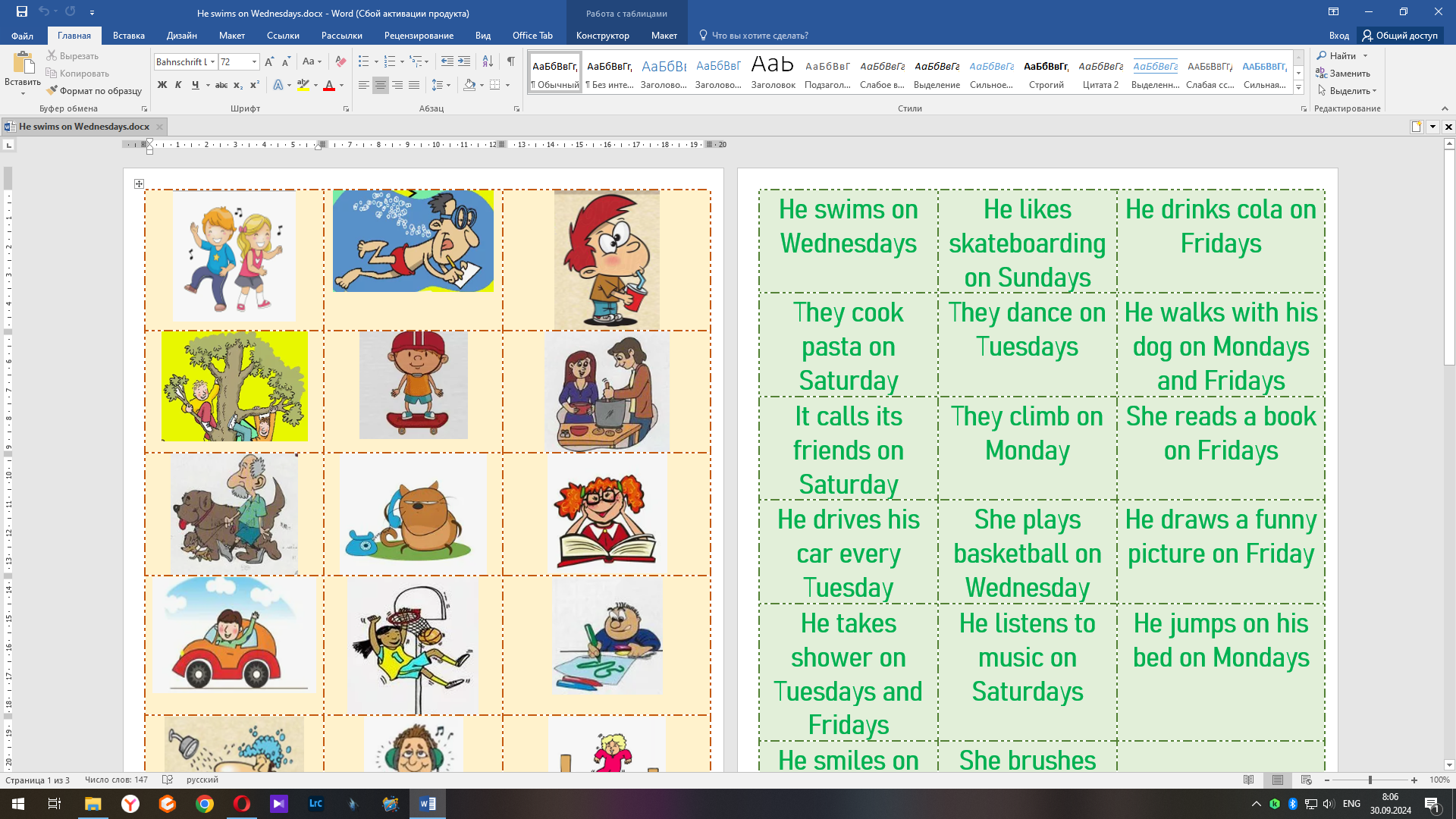Viewport: 1456px width, 819px height.
Task: Switch to Read Mode view icon
Action: tap(1249, 780)
